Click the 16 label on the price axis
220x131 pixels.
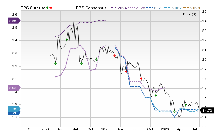(x=204, y=98)
